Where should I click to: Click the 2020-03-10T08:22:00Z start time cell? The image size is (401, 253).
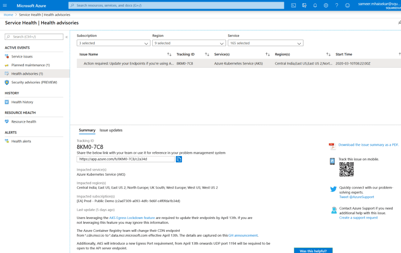click(353, 64)
